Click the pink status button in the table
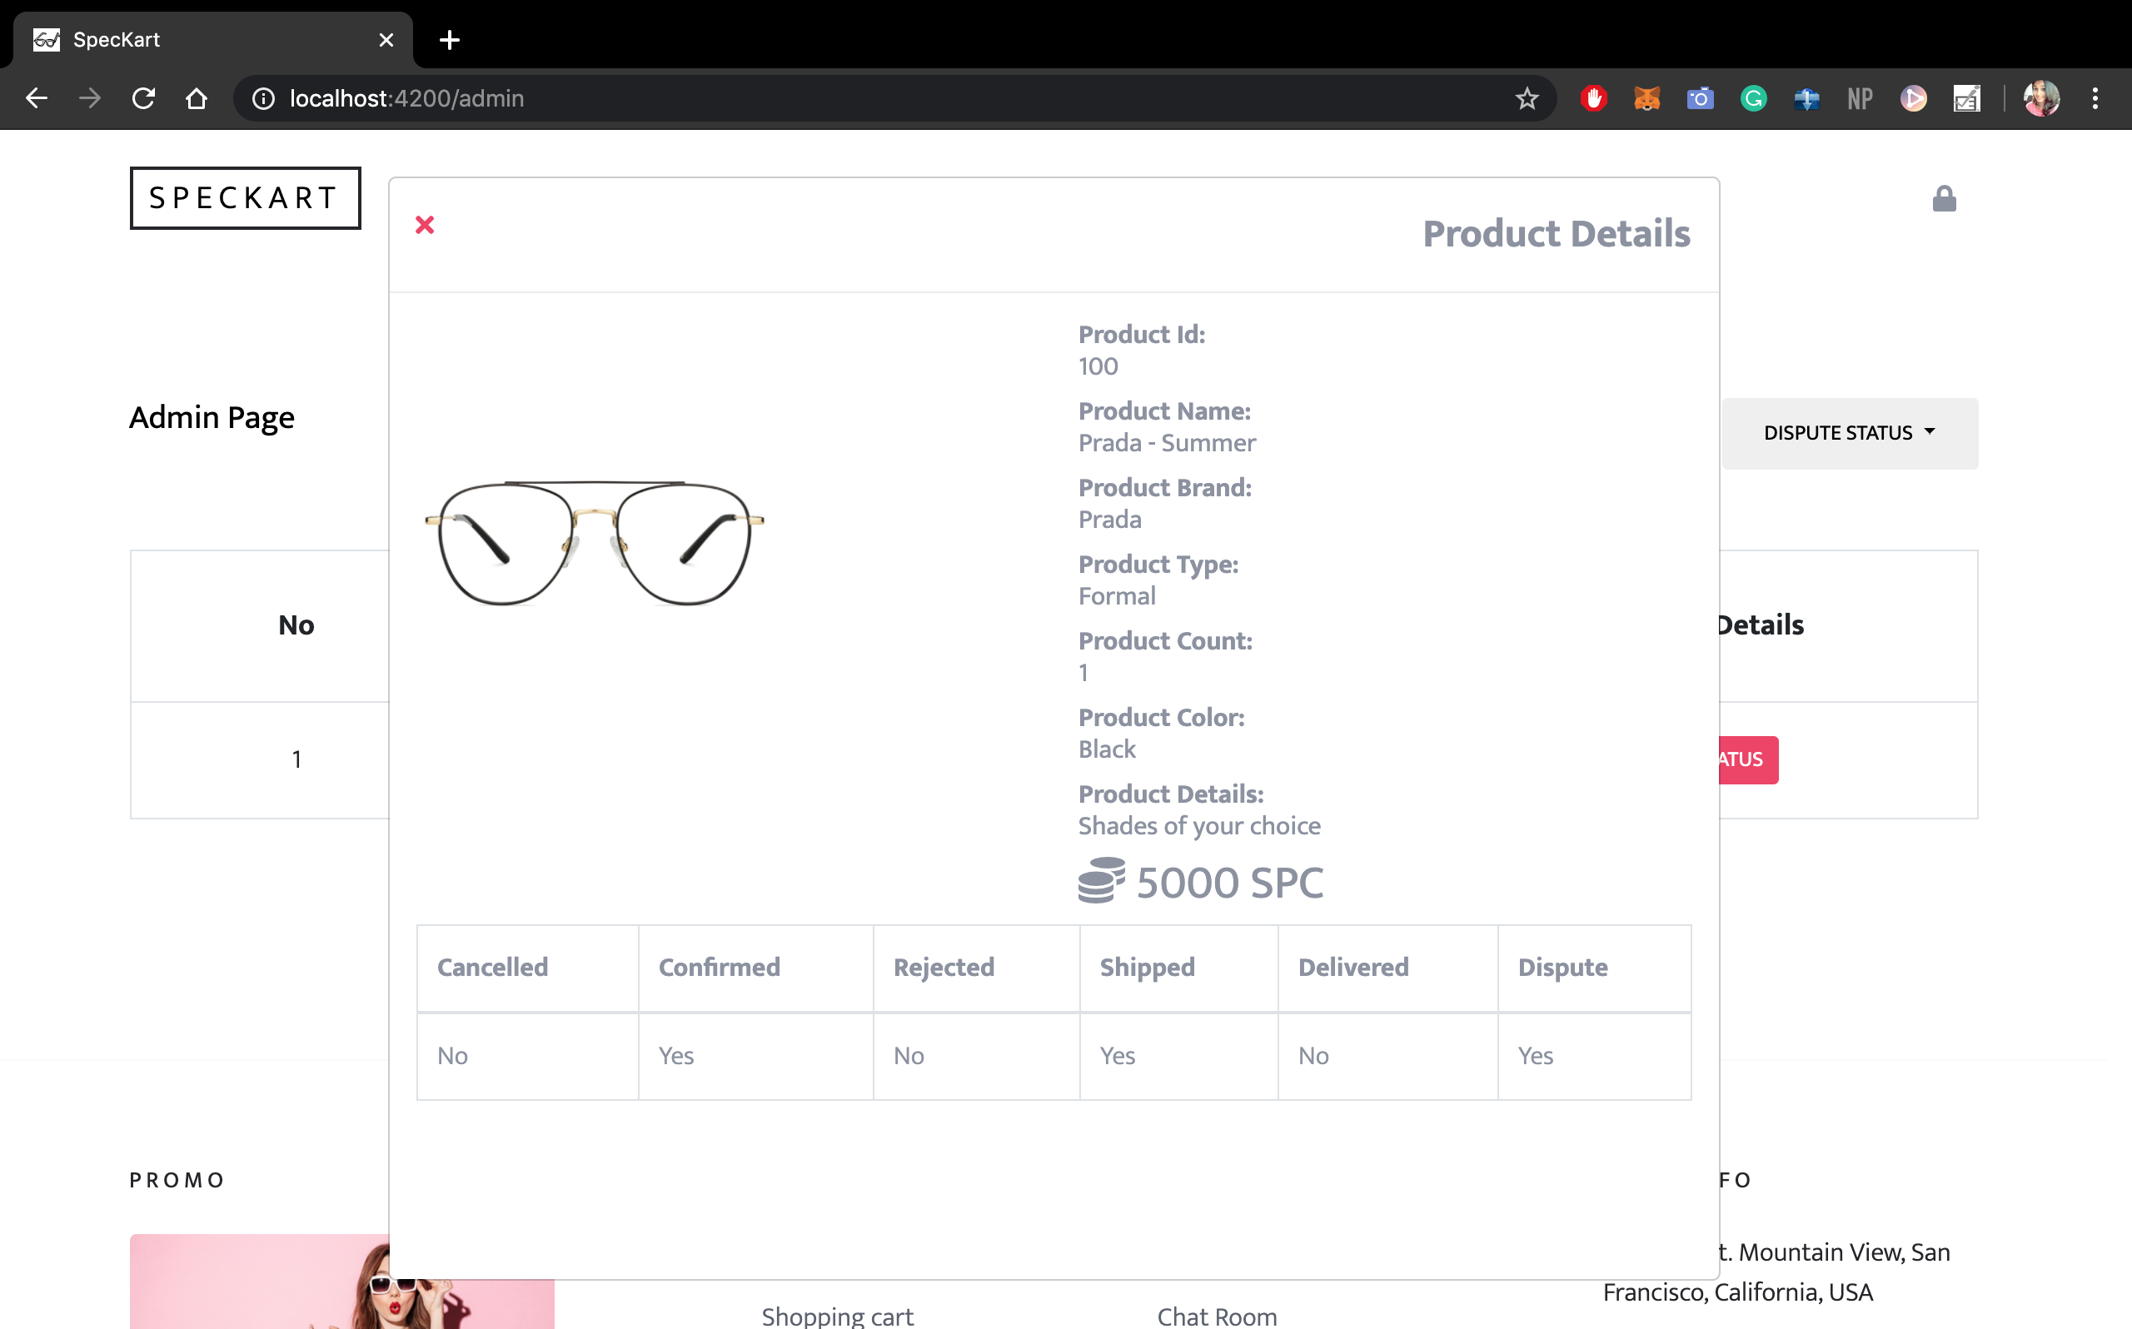Image resolution: width=2132 pixels, height=1329 pixels. click(1747, 759)
